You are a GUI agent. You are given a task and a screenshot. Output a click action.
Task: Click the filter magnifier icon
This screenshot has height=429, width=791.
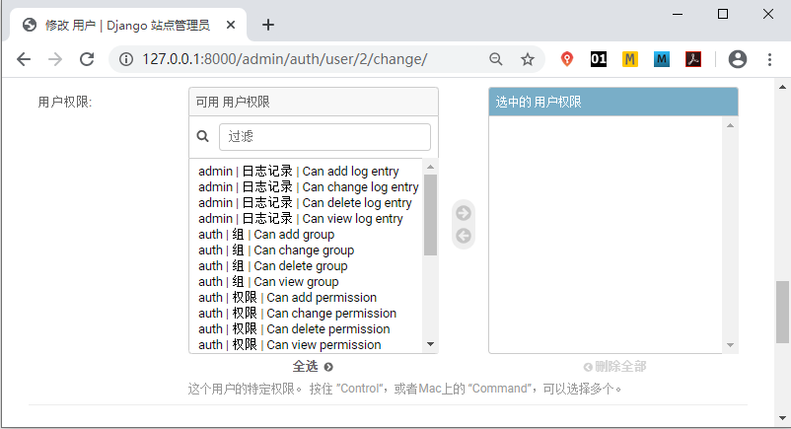click(x=203, y=136)
